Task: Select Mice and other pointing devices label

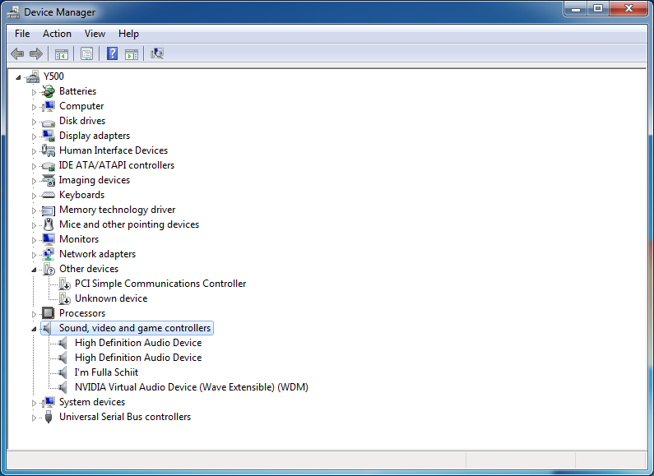Action: click(x=129, y=224)
